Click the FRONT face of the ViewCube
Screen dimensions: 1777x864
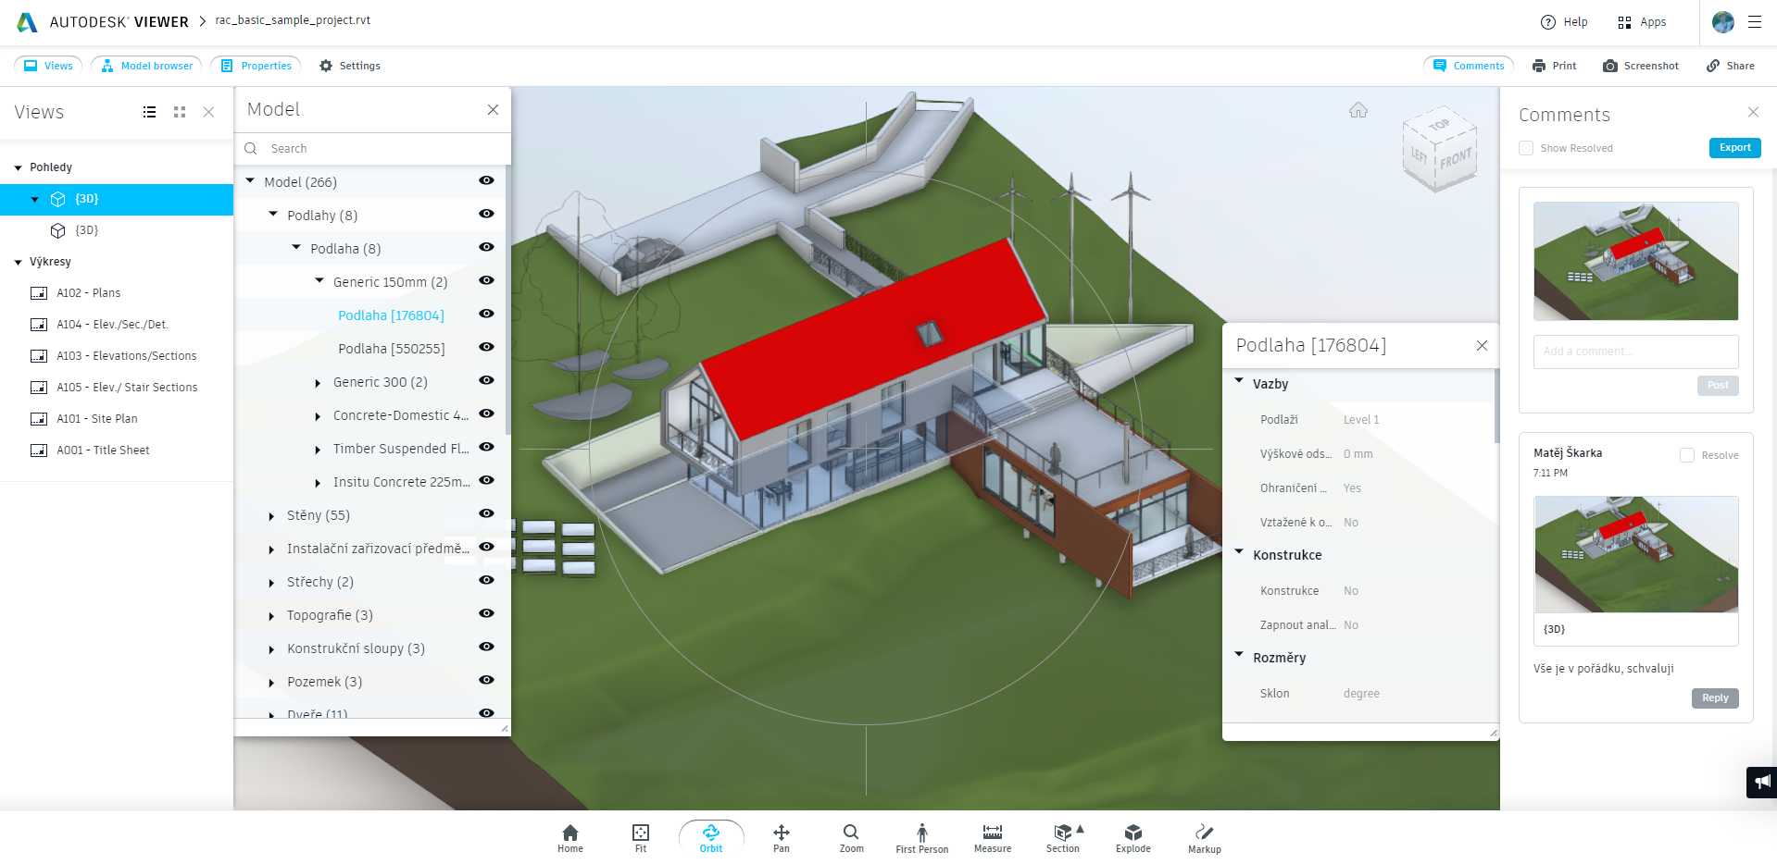tap(1455, 159)
